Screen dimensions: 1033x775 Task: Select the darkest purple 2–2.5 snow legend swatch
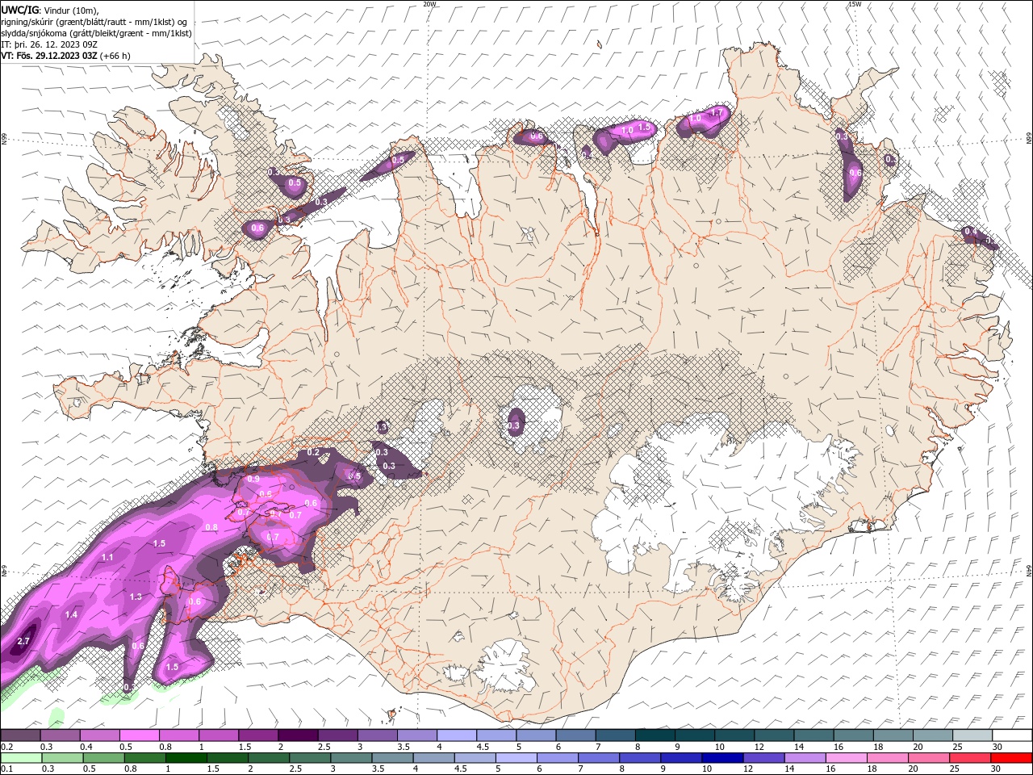(298, 735)
